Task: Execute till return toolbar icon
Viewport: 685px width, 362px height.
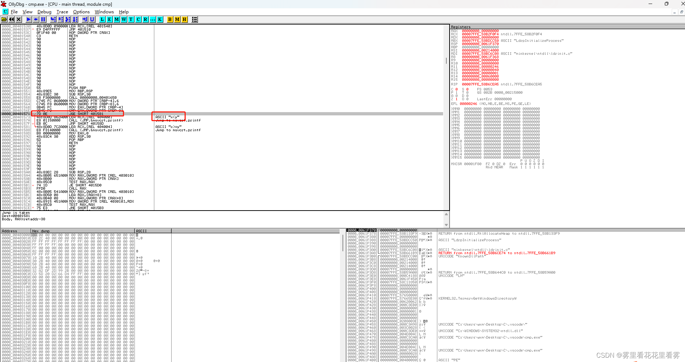Action: 85,19
